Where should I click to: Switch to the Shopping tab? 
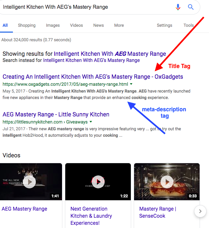click(x=27, y=25)
